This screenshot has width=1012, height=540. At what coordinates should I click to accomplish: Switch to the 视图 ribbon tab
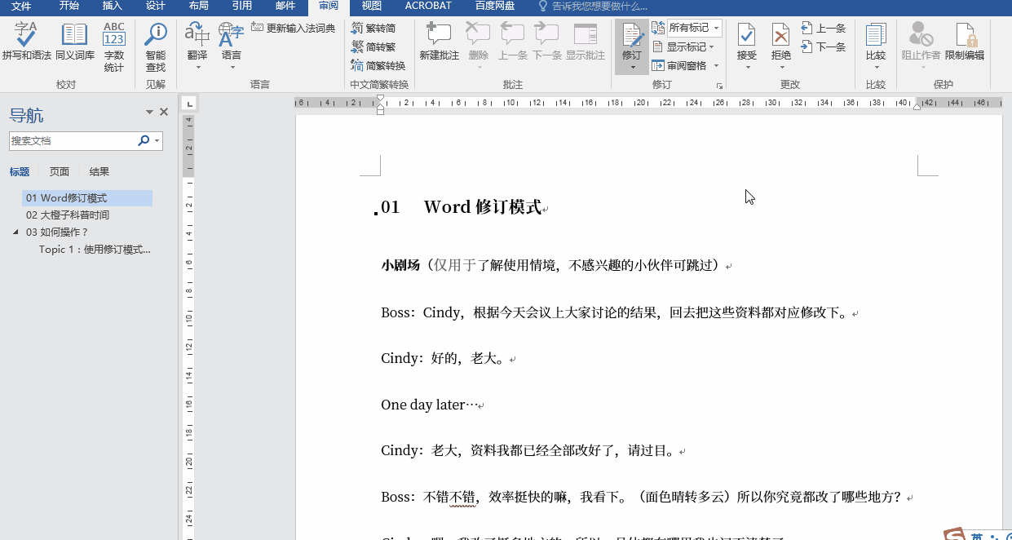(x=371, y=5)
